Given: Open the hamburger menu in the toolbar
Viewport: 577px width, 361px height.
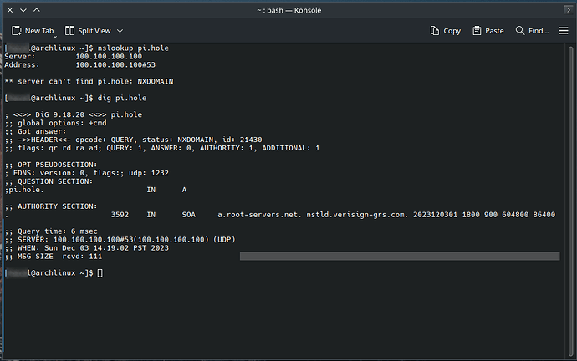Looking at the screenshot, I should click(x=564, y=30).
